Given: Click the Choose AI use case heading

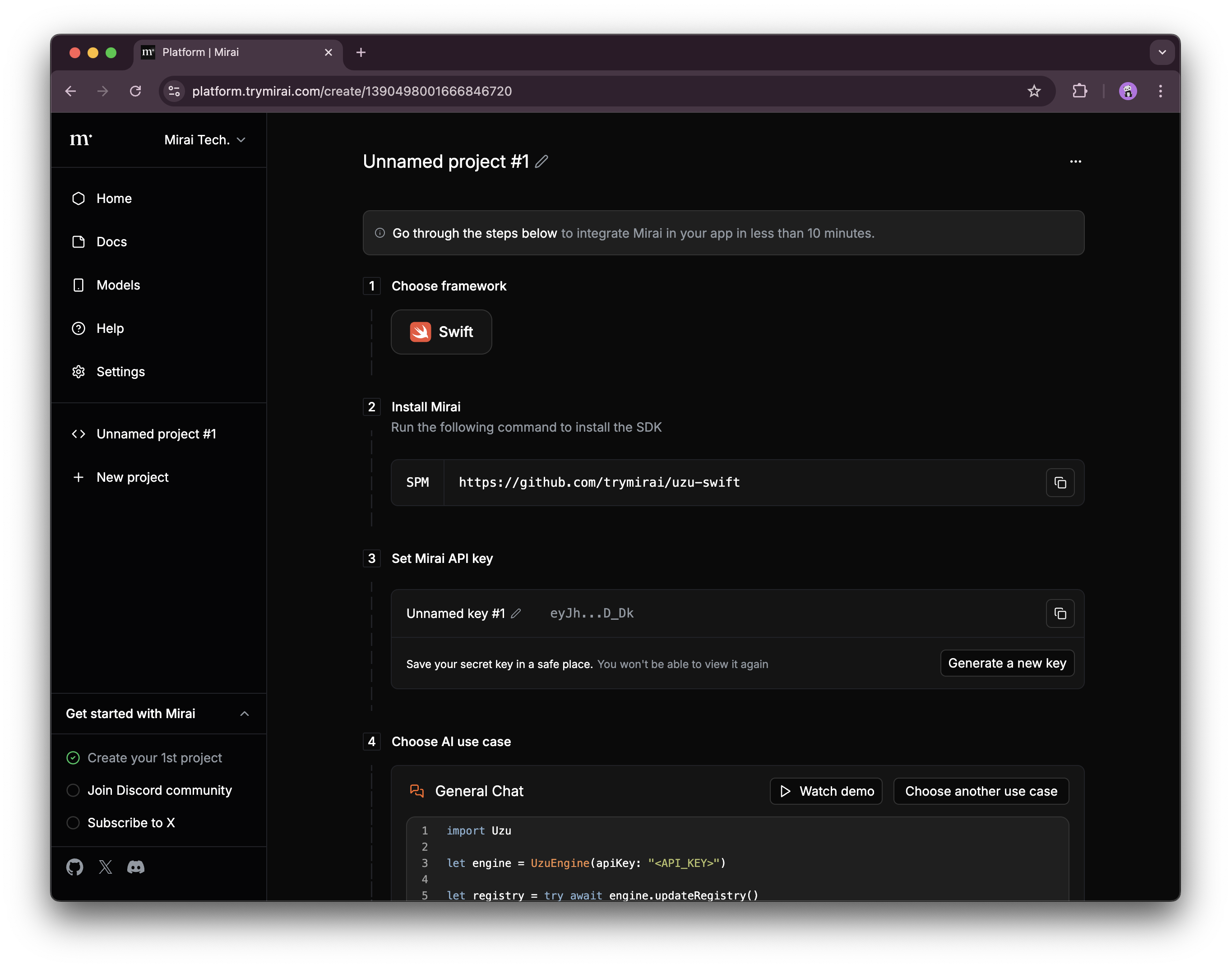Looking at the screenshot, I should coord(451,741).
